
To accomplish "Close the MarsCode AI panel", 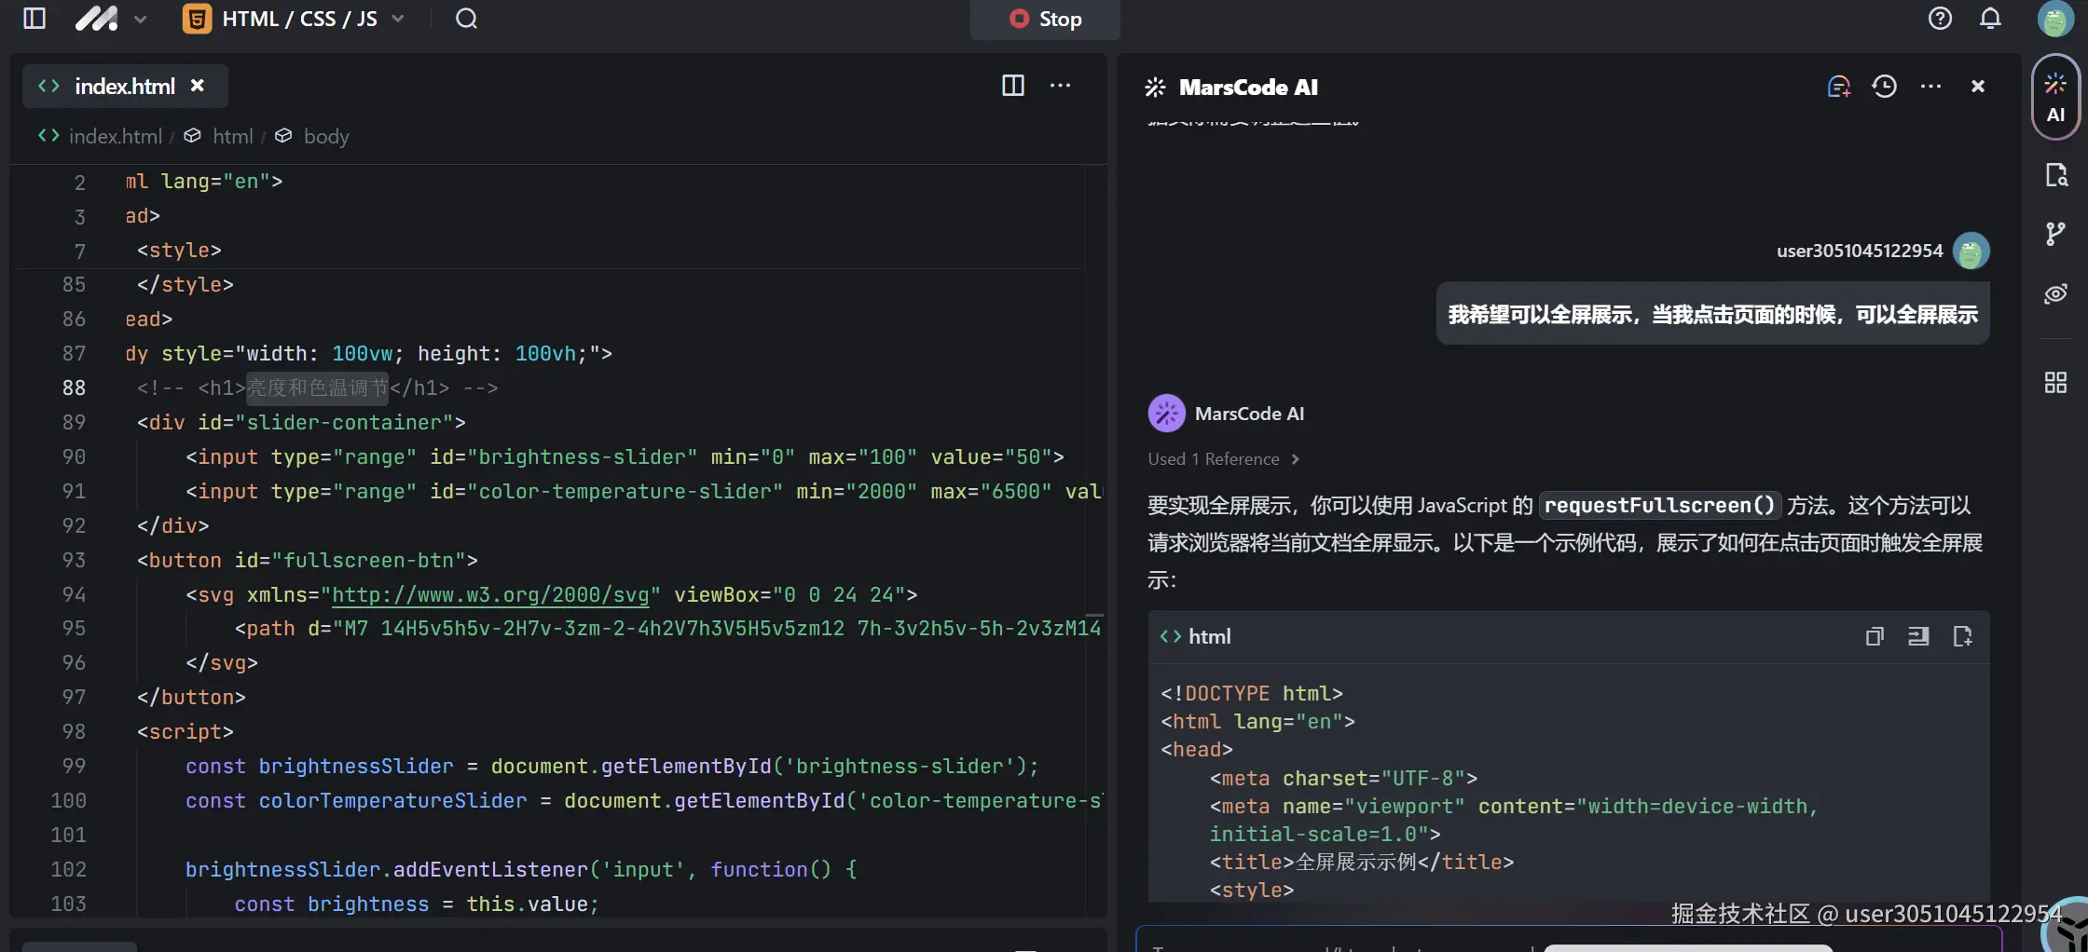I will pos(1978,87).
